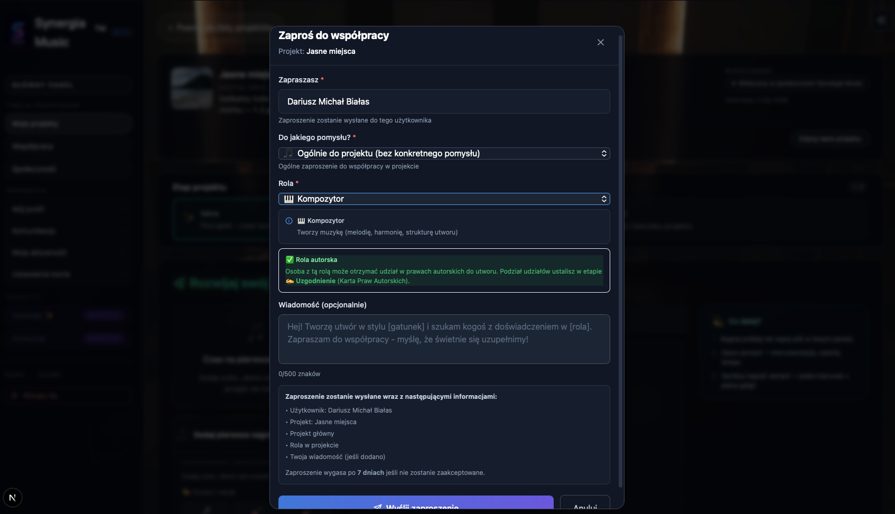
Task: Click the piano icon in the Rola dropdown
Action: (x=288, y=199)
